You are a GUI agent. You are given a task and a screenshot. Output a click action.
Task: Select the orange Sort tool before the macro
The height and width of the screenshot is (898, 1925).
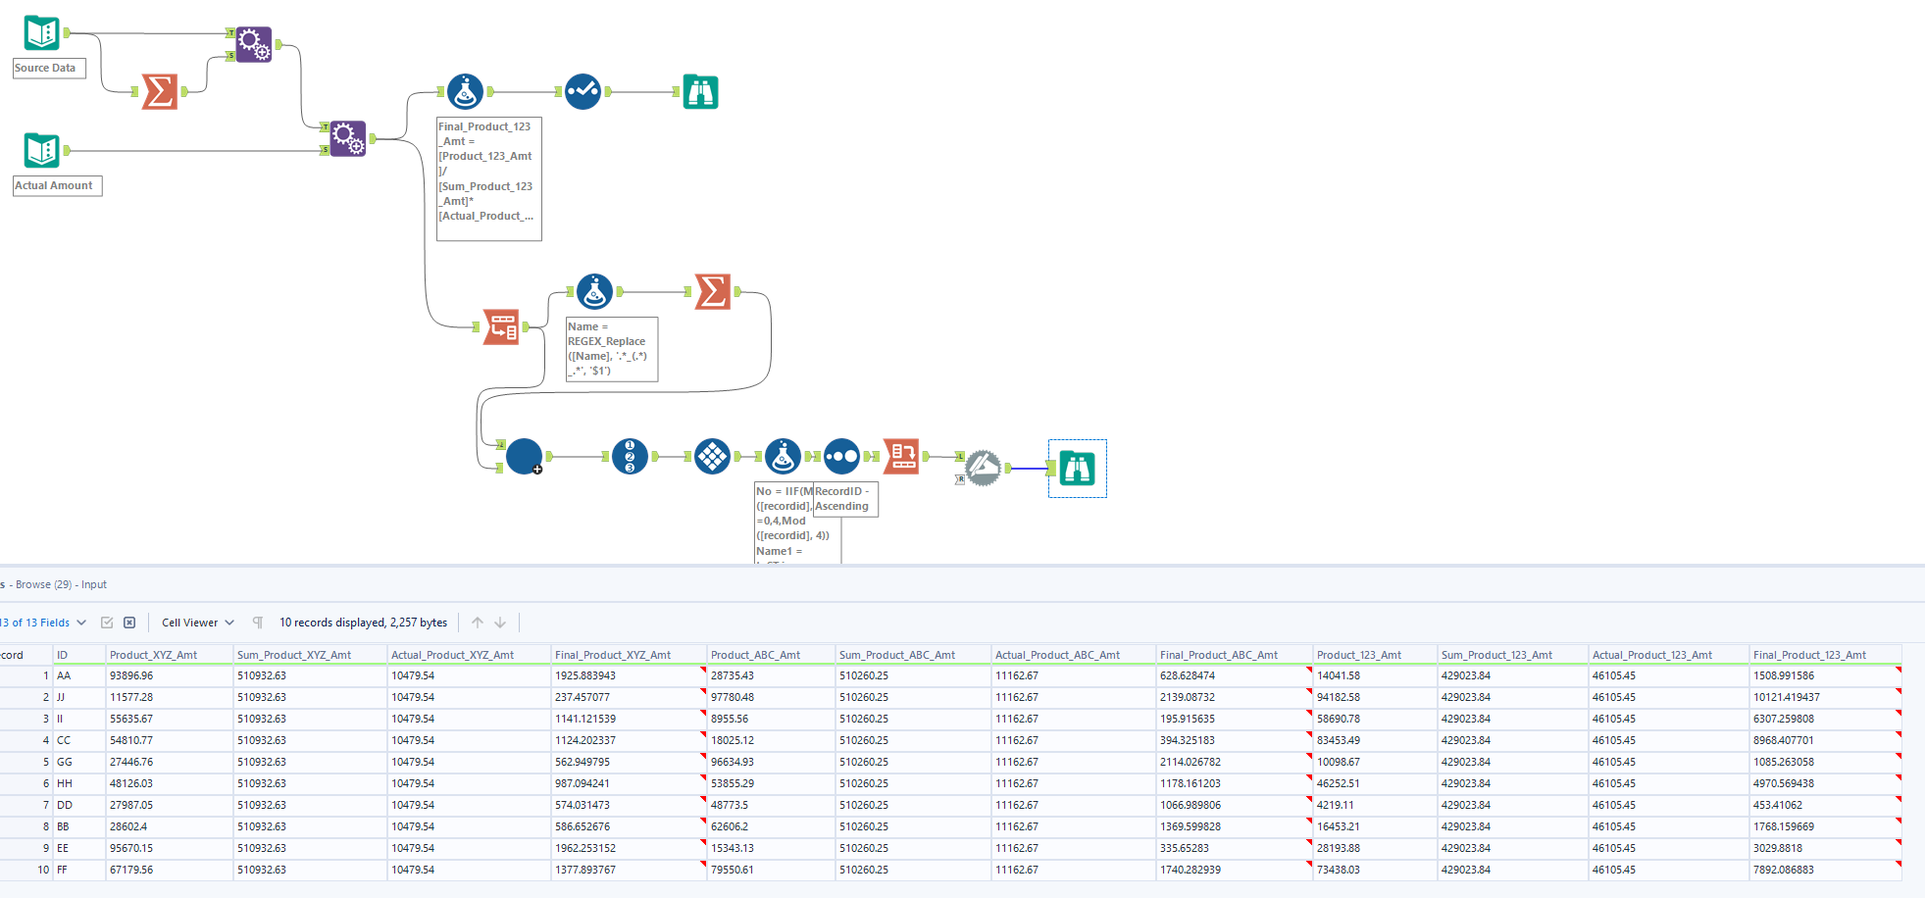902,456
